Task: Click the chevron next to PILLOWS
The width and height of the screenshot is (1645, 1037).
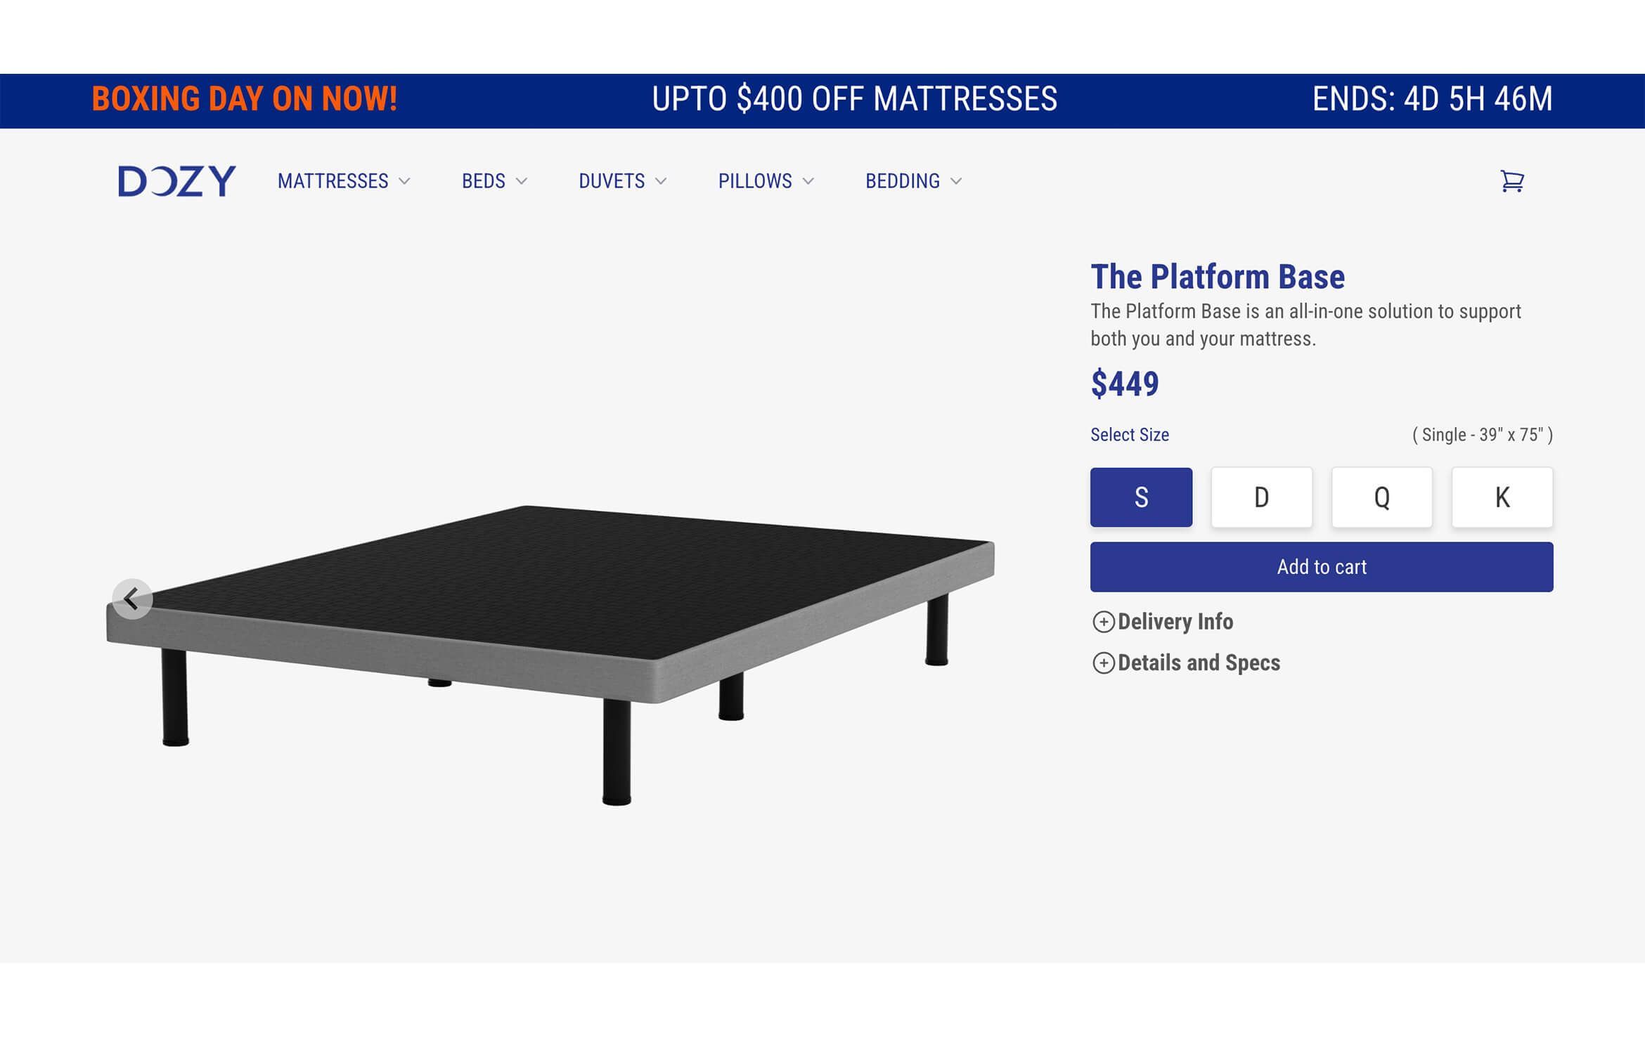Action: pyautogui.click(x=808, y=182)
